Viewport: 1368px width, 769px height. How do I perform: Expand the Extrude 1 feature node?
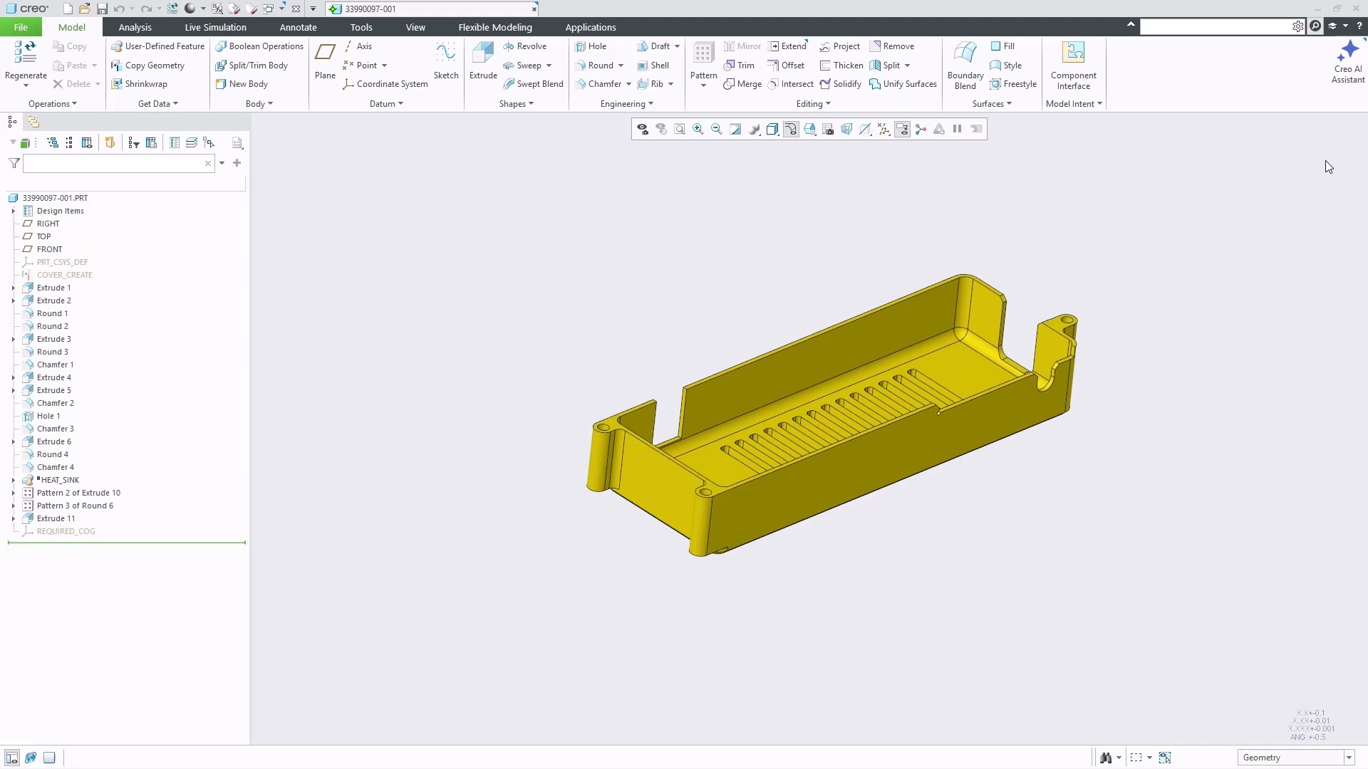tap(14, 288)
